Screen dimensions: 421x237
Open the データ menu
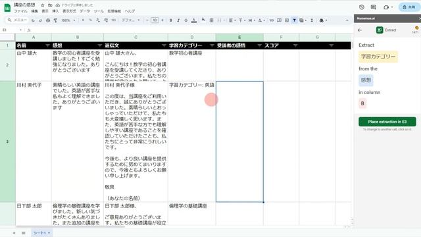click(x=85, y=11)
